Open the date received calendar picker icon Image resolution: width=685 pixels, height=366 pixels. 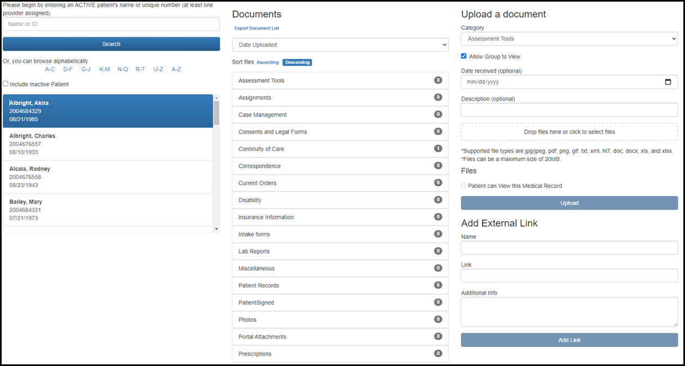coord(668,82)
